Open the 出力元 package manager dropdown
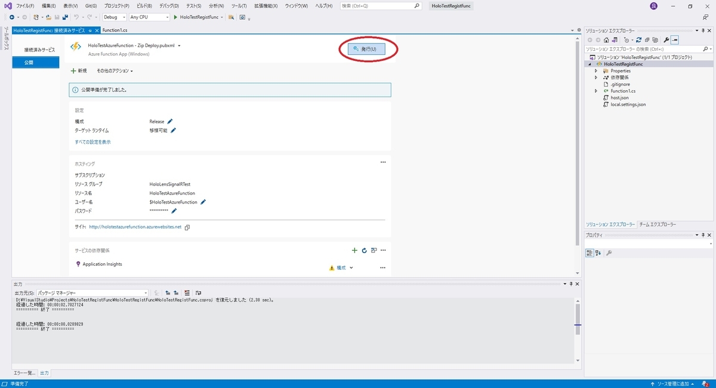The height and width of the screenshot is (388, 716). [x=92, y=293]
